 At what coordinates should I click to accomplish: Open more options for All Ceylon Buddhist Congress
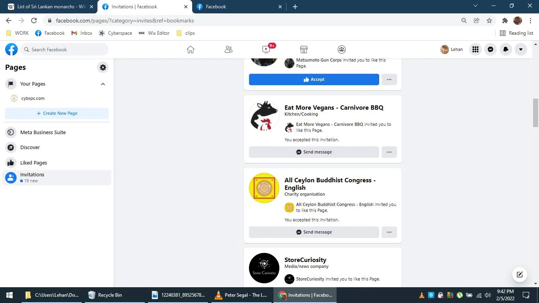(389, 232)
